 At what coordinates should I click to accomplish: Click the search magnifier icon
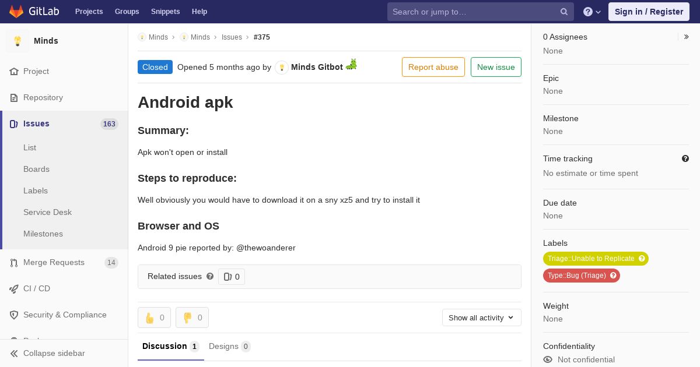(x=564, y=12)
